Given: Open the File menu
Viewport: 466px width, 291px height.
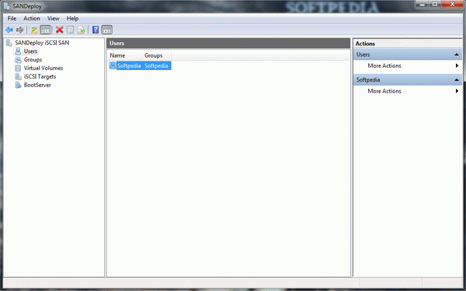Looking at the screenshot, I should click(12, 19).
